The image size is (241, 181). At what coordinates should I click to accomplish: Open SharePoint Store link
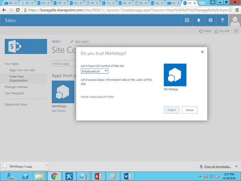tap(16, 104)
